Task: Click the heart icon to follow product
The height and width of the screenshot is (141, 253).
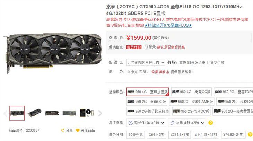Action: click(78, 130)
